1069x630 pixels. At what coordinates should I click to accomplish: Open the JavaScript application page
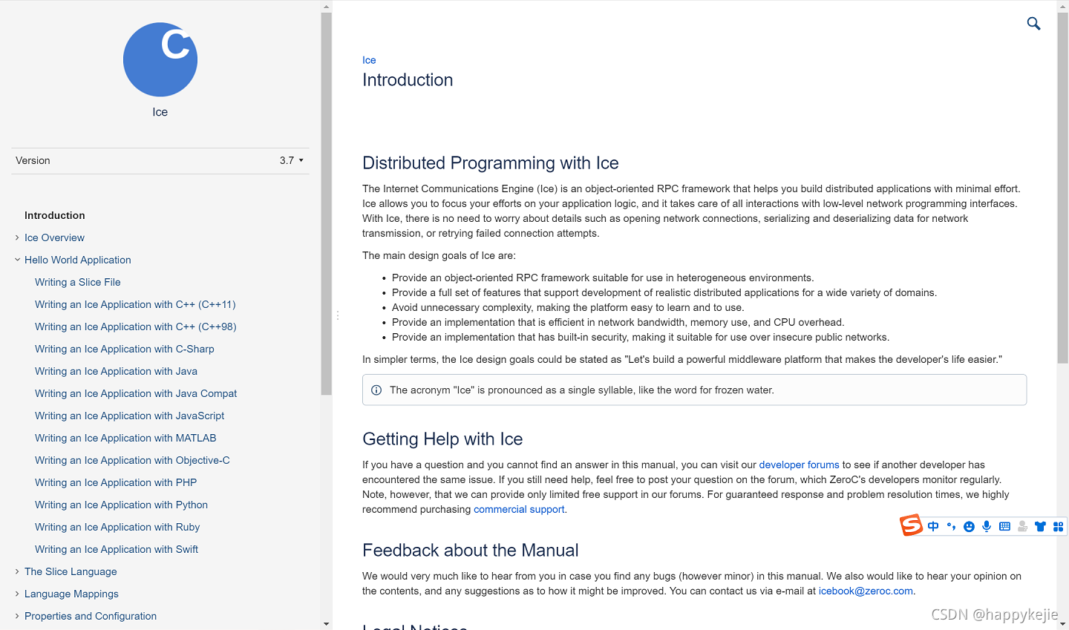[130, 416]
